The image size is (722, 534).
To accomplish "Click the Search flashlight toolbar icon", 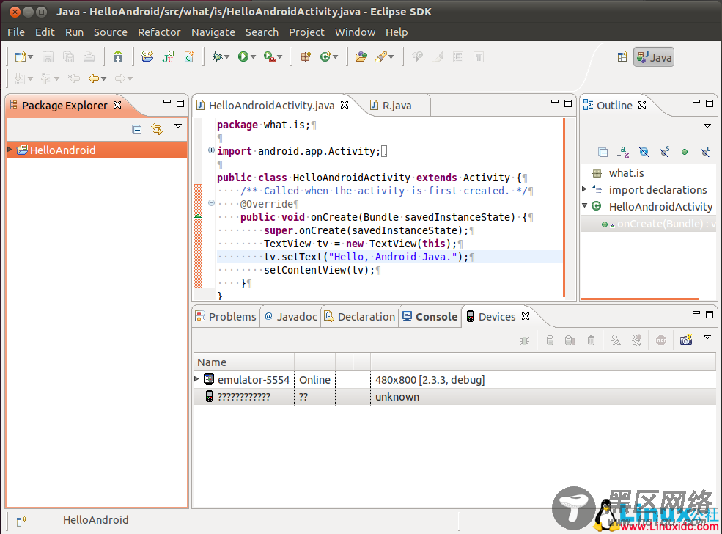I will point(381,56).
